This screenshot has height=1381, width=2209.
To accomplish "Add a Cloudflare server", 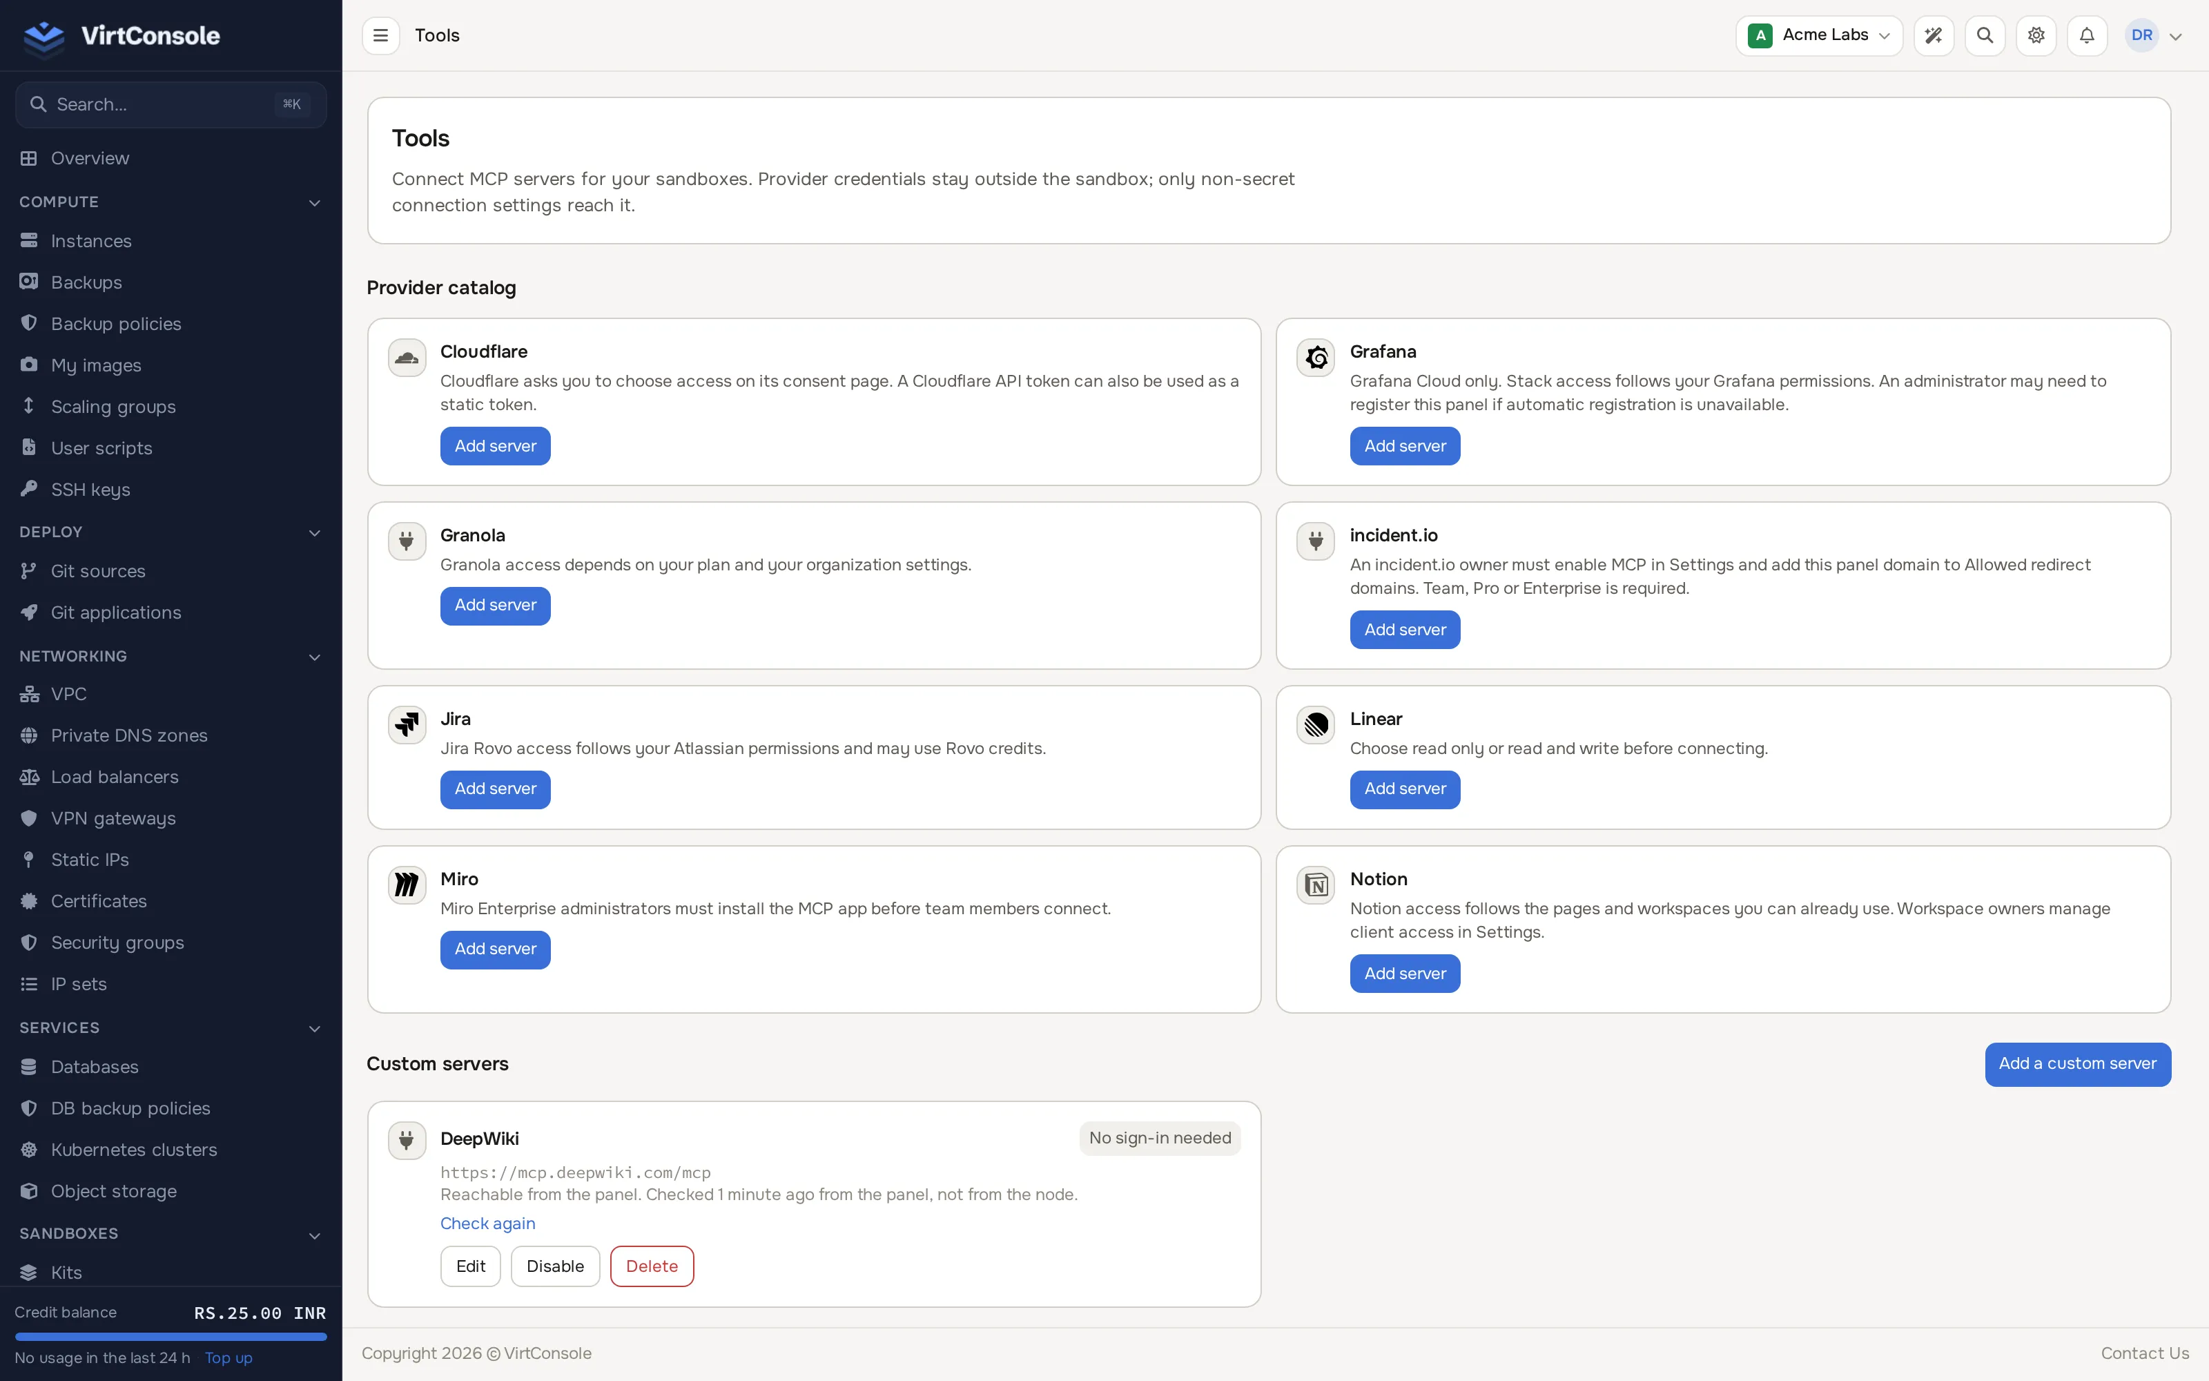I will [495, 446].
